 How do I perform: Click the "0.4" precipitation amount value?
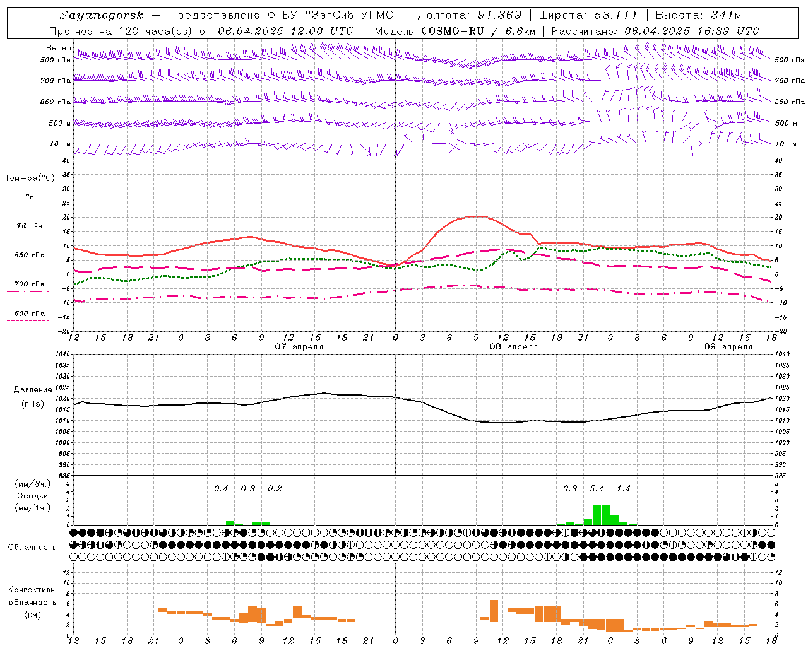(x=221, y=488)
